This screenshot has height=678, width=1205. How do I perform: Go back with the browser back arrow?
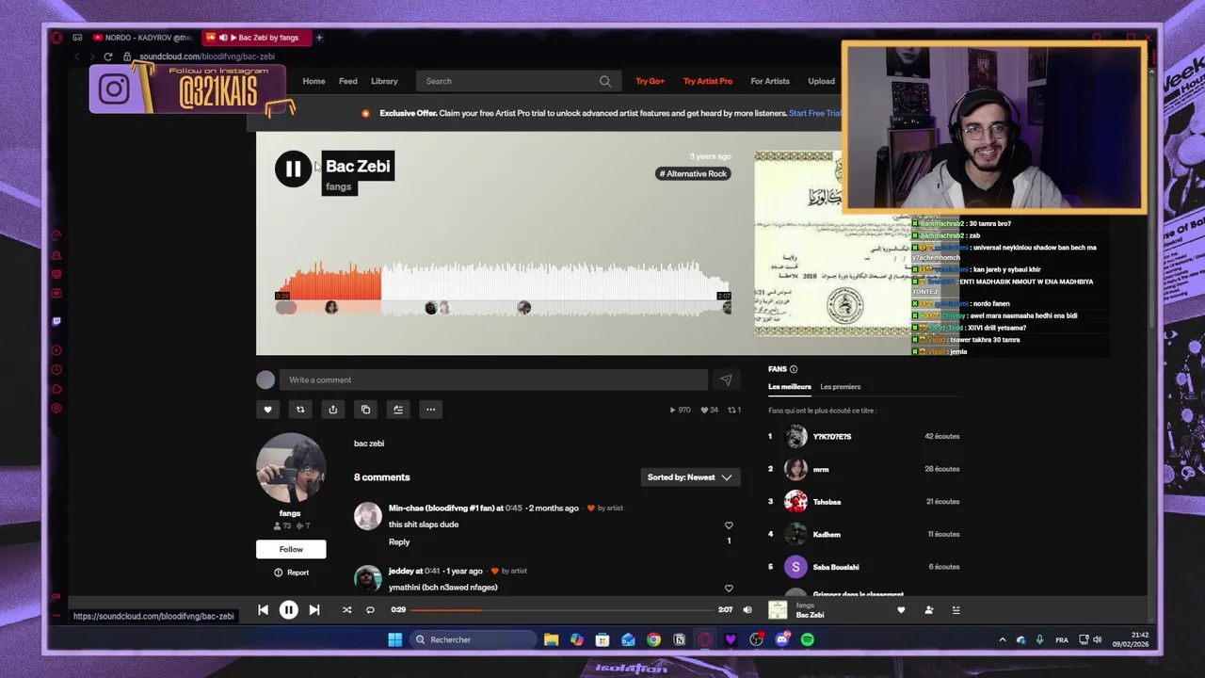tap(76, 56)
